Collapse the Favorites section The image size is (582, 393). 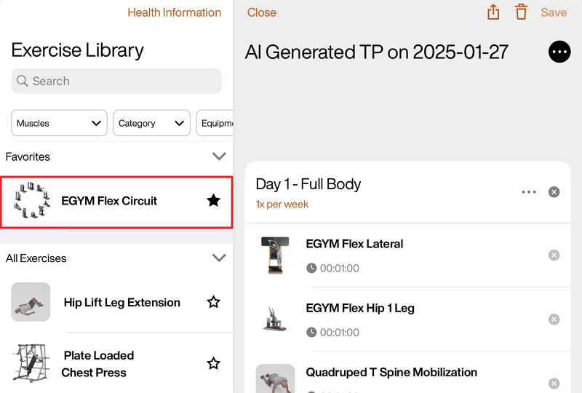218,156
